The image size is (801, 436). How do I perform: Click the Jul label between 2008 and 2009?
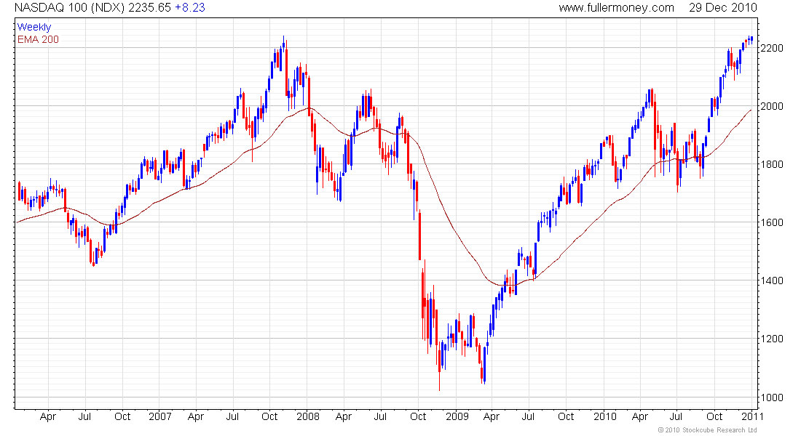point(380,416)
